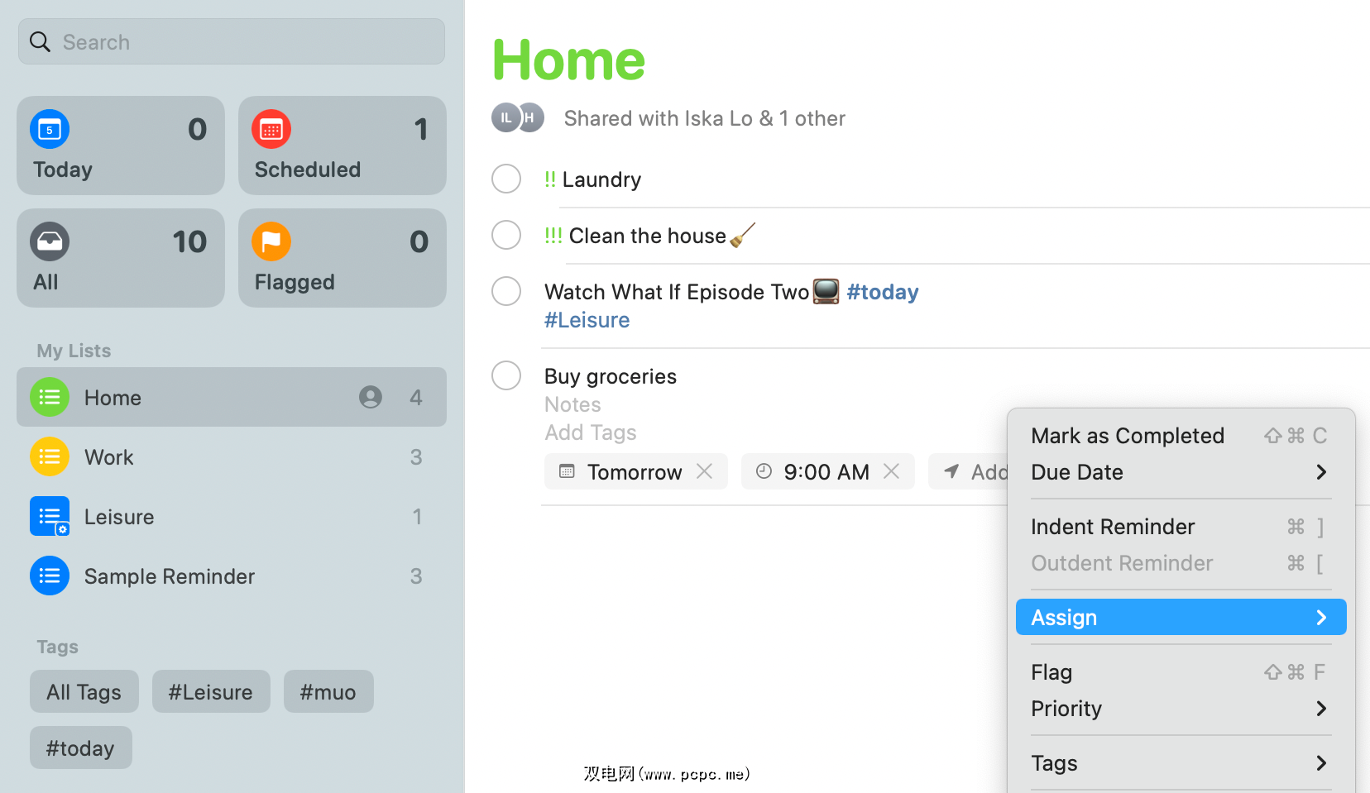Expand the Due Date submenu

(x=1180, y=472)
